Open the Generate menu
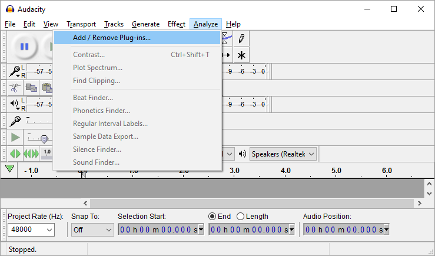 coord(145,24)
